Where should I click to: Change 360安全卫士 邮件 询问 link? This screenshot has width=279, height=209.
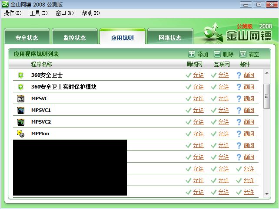[x=249, y=75]
